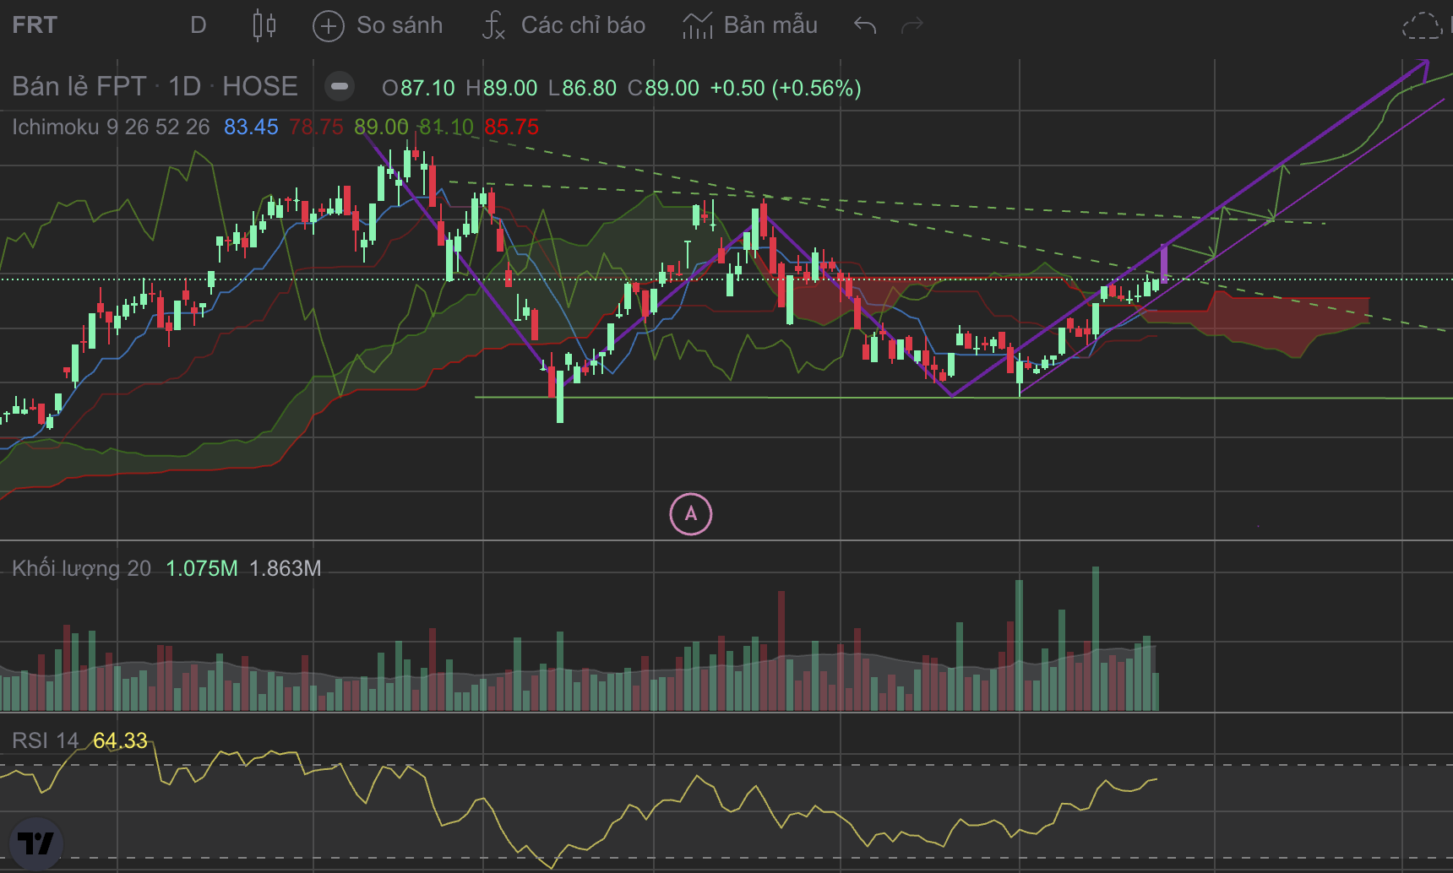Click the So sánh compare button

click(378, 25)
